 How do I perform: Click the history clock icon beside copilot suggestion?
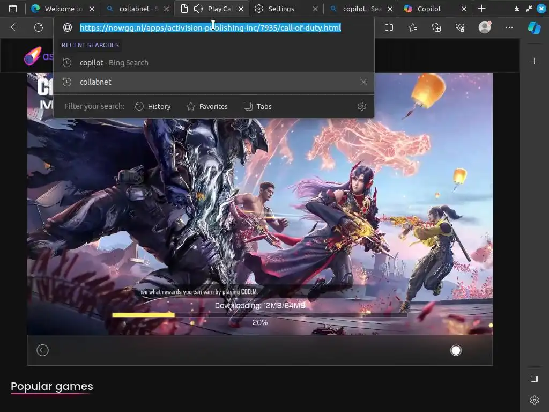67,63
